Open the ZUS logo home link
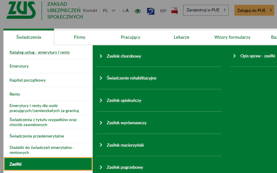The width and height of the screenshot is (277, 173). point(21,10)
